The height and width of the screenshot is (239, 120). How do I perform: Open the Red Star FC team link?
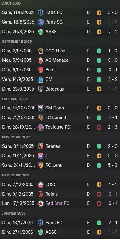57,203
